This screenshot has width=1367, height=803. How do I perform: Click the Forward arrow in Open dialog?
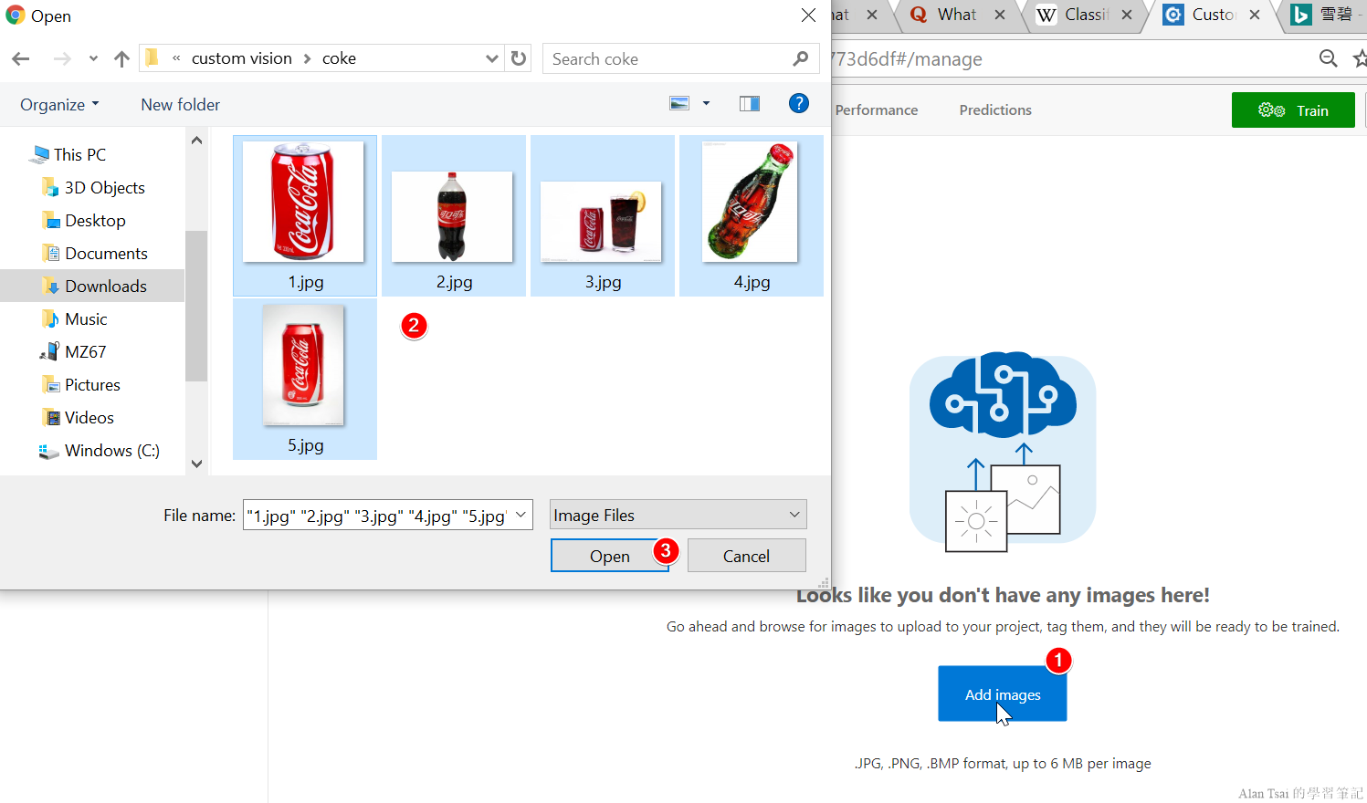pyautogui.click(x=62, y=58)
